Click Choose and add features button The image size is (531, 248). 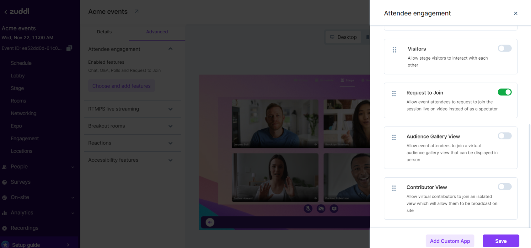[121, 86]
